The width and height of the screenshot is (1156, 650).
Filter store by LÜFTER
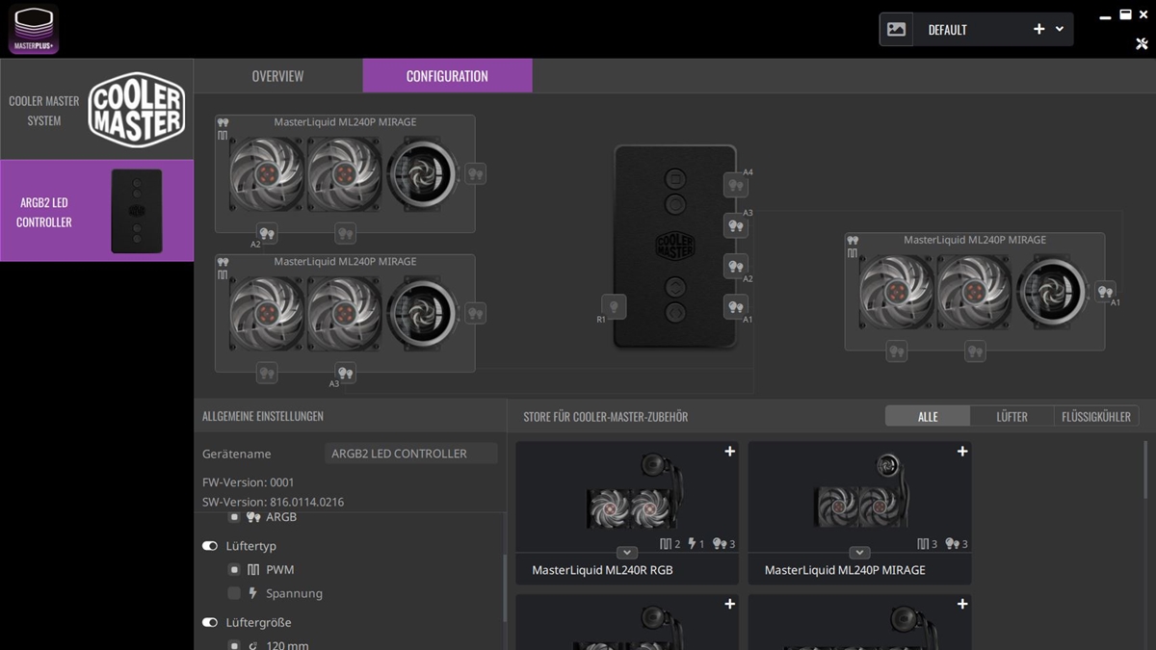[1011, 417]
